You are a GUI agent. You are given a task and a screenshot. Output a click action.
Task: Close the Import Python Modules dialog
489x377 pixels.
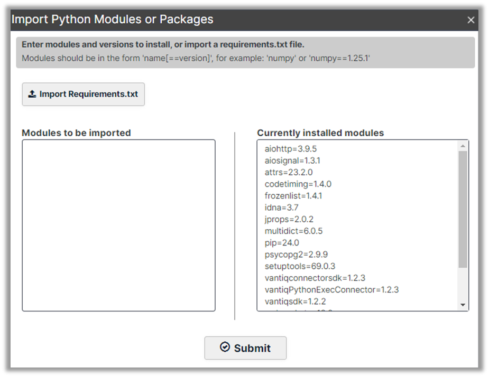click(x=470, y=20)
